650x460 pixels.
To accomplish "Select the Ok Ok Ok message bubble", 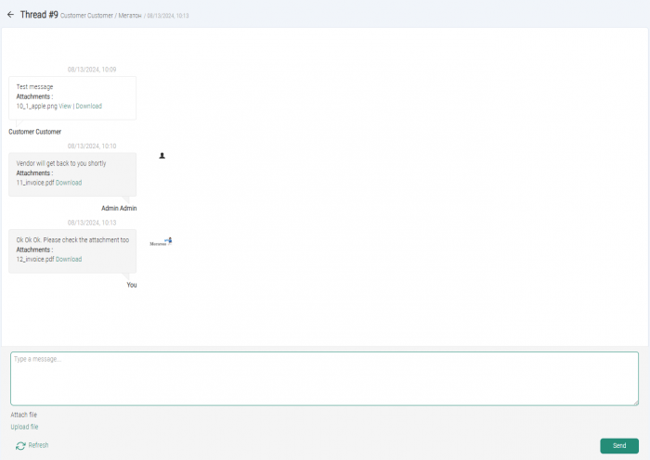I will click(x=72, y=251).
